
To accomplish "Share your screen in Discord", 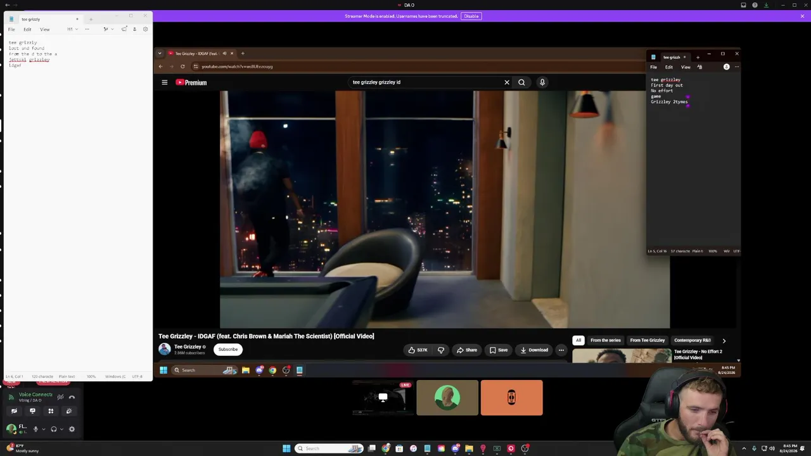I will coord(32,411).
